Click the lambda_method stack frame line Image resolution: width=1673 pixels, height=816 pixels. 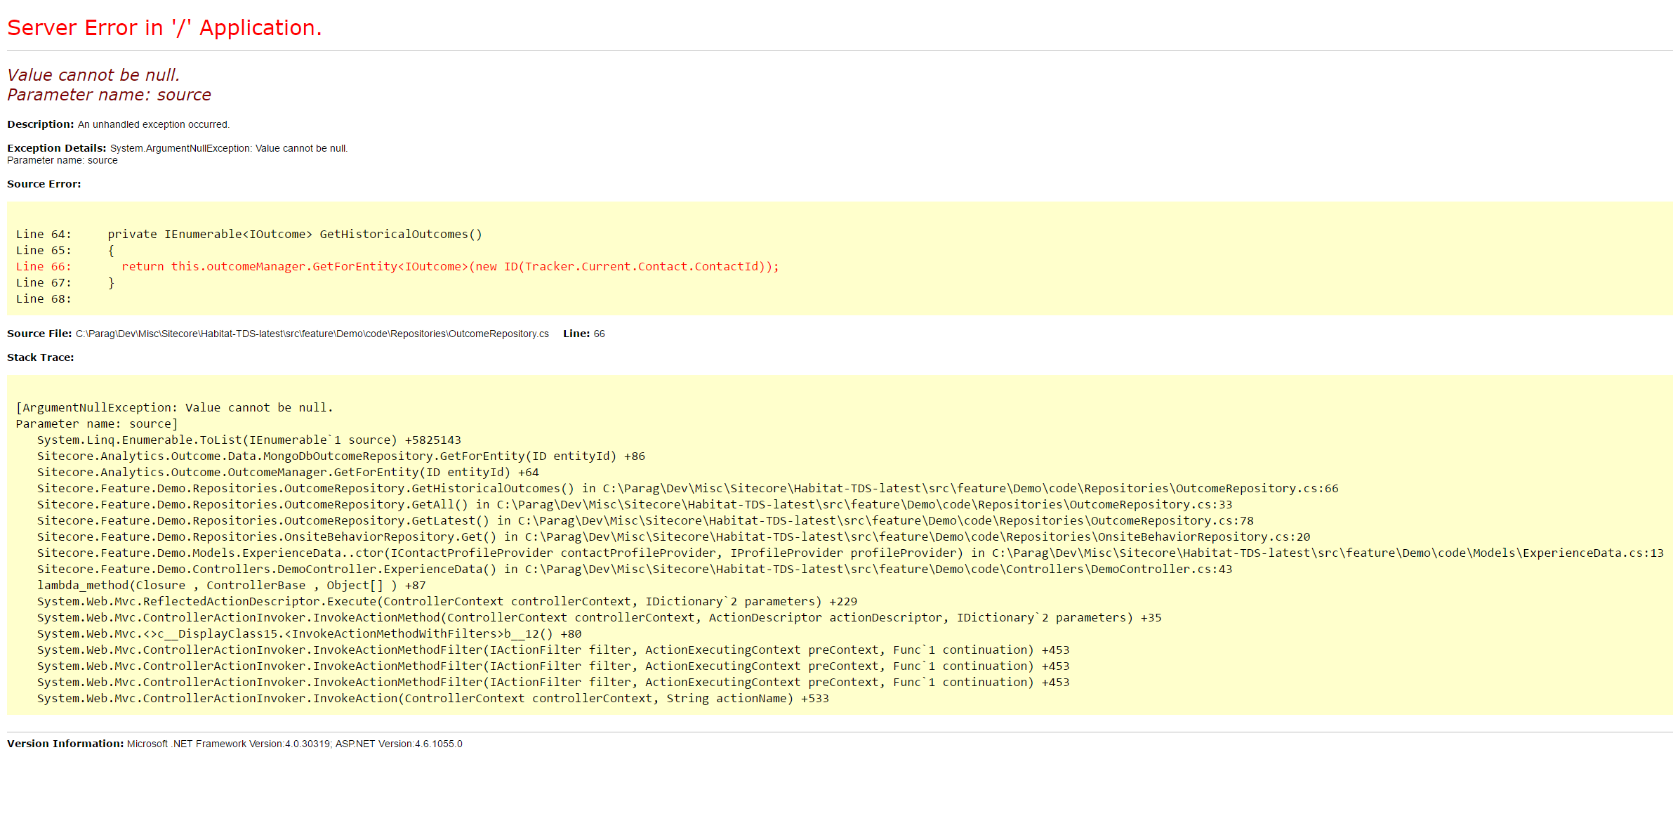[231, 586]
